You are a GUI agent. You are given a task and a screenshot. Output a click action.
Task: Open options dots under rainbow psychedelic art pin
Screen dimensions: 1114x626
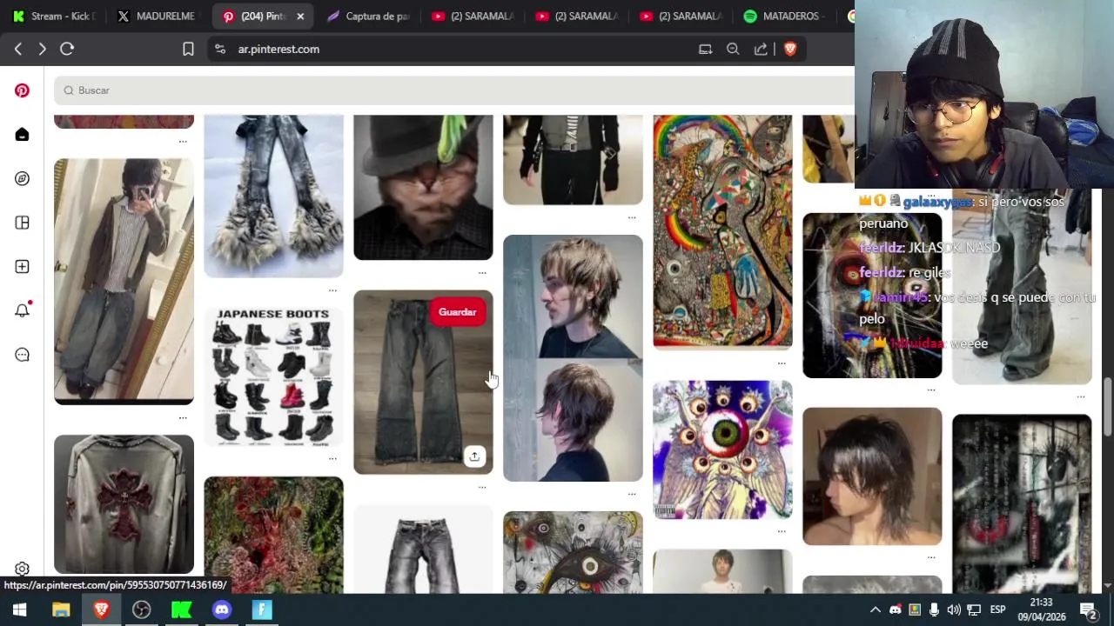point(782,363)
